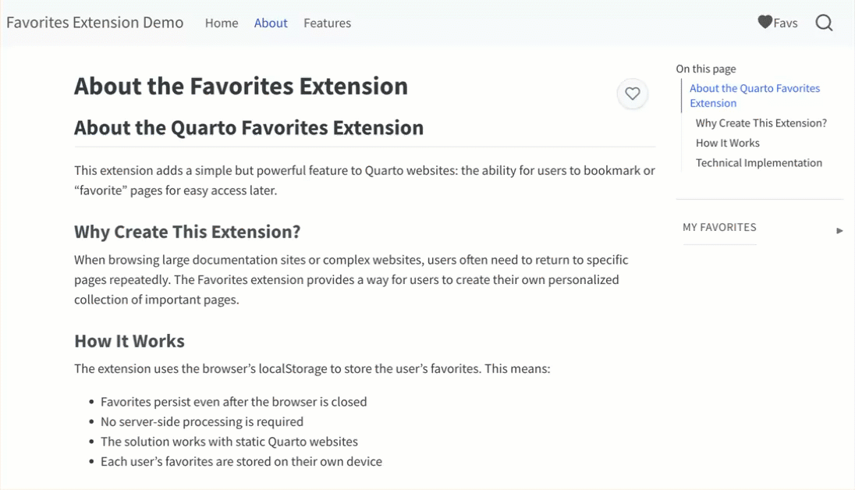Screen dimensions: 855x490
Task: Click the How It Works content heading
Action: click(129, 341)
